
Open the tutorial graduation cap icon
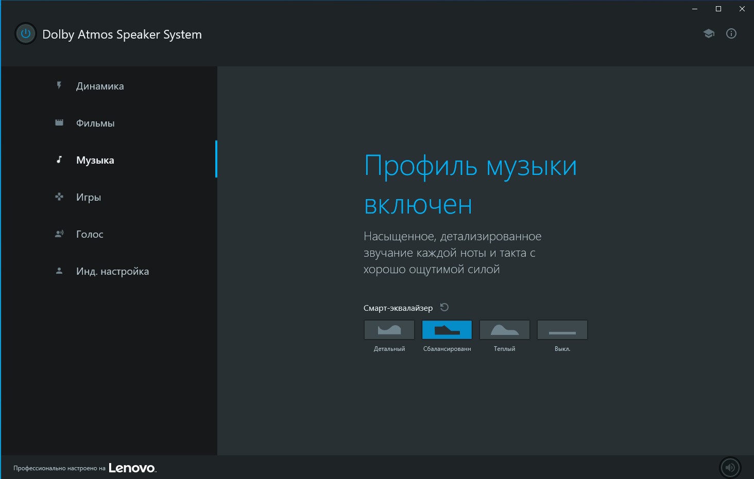pyautogui.click(x=709, y=34)
